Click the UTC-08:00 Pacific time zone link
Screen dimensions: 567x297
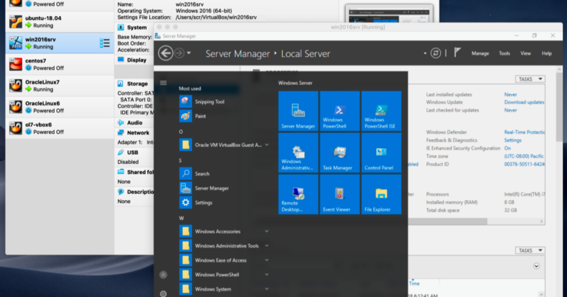point(524,156)
